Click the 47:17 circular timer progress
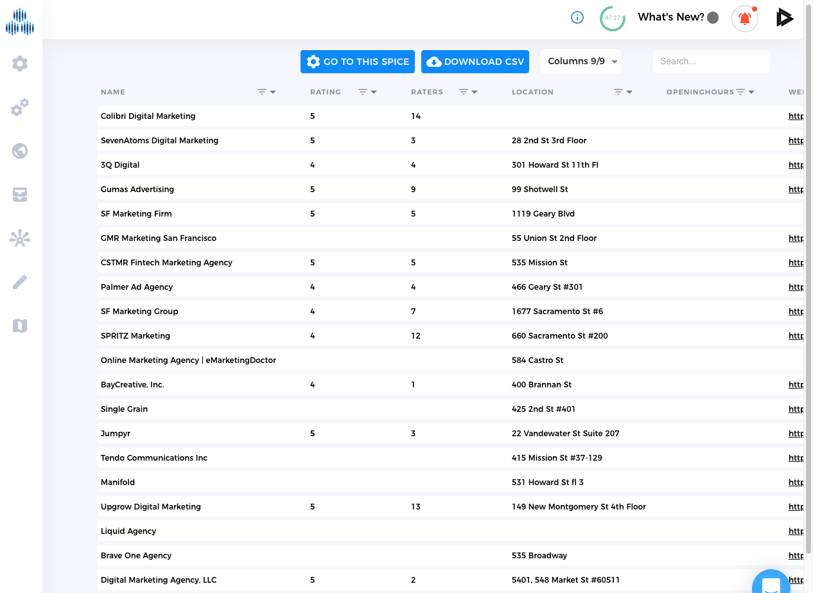This screenshot has height=593, width=813. tap(613, 18)
